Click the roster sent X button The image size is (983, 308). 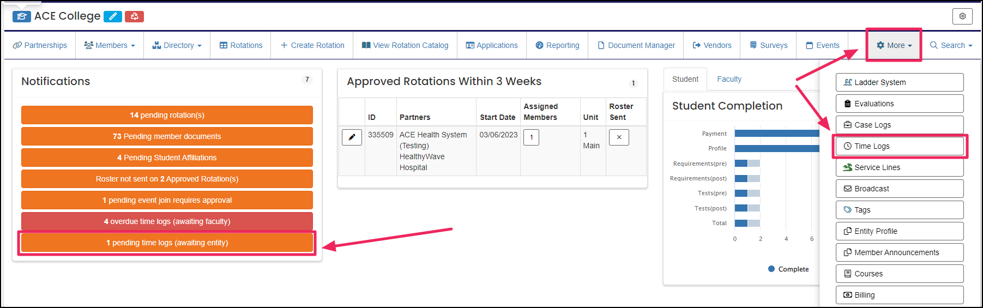pos(619,137)
